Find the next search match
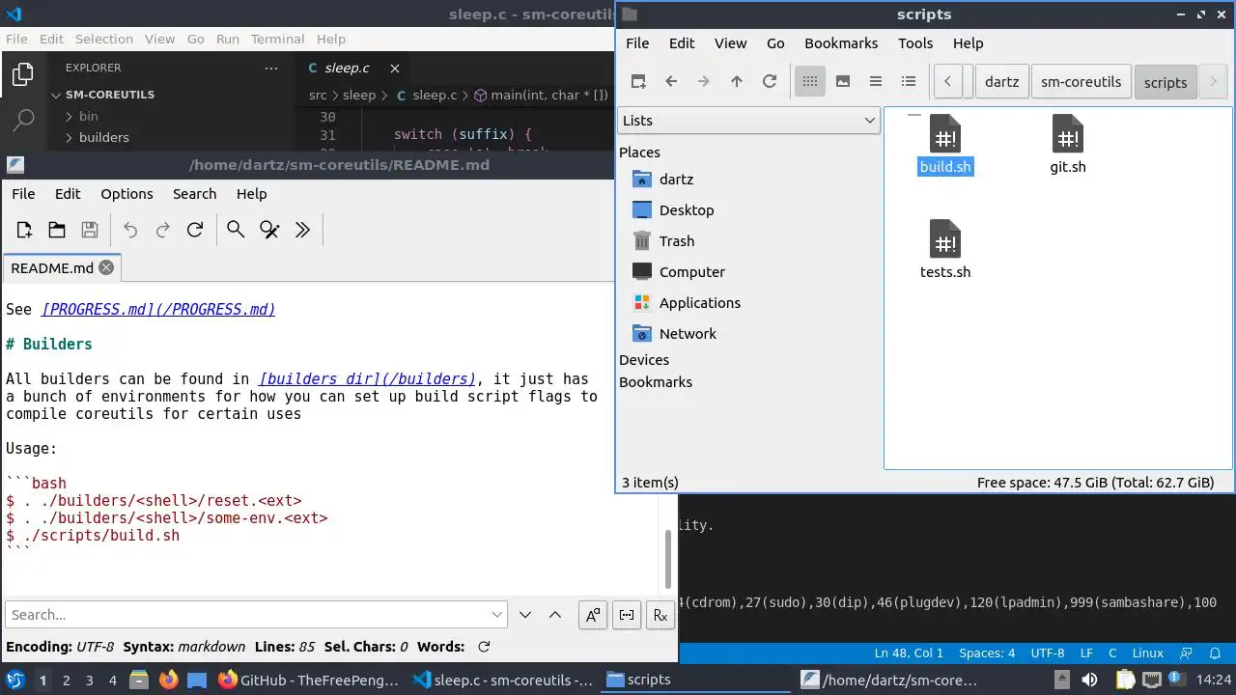Screen dimensions: 1236x695 click(525, 615)
